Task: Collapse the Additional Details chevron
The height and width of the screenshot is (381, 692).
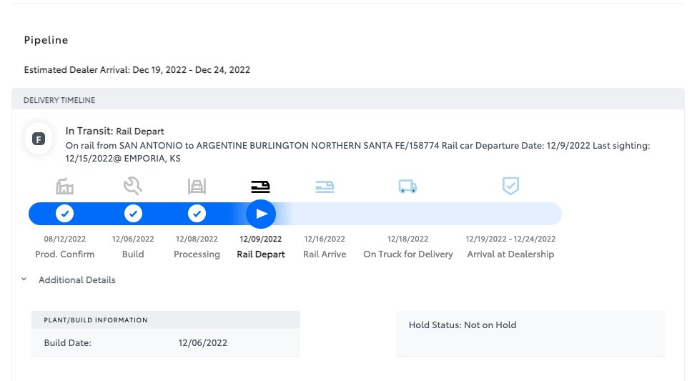Action: tap(24, 279)
